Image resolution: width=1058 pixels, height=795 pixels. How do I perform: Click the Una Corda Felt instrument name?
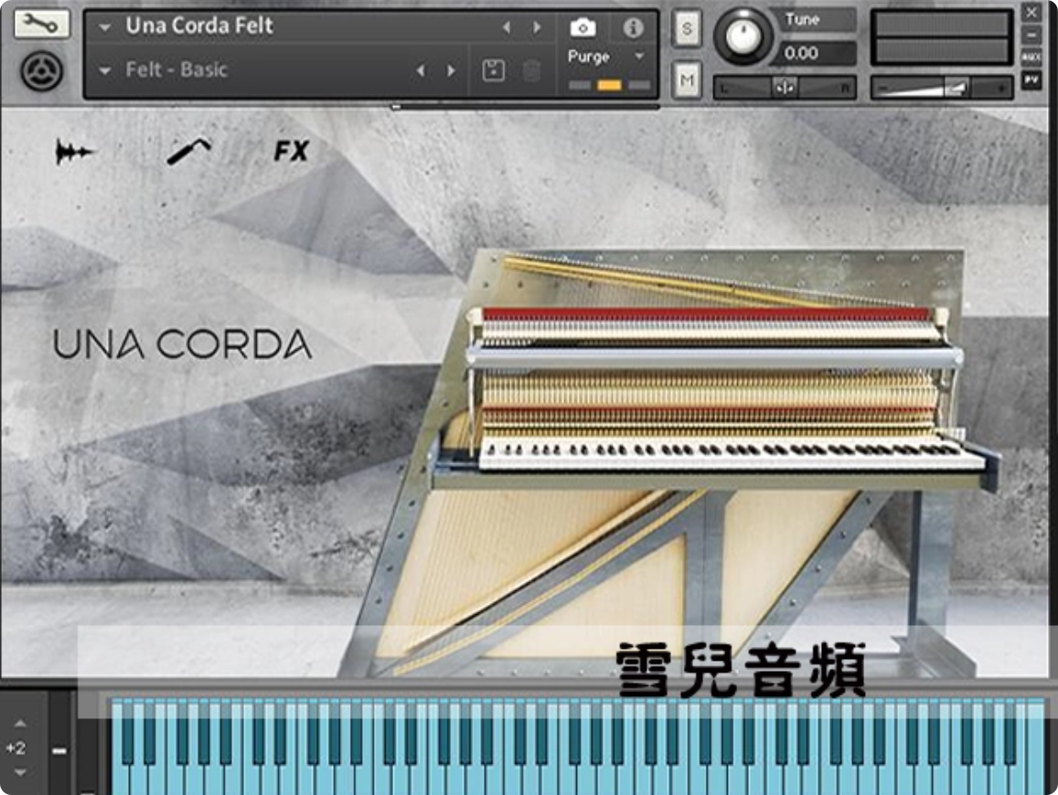coord(199,26)
